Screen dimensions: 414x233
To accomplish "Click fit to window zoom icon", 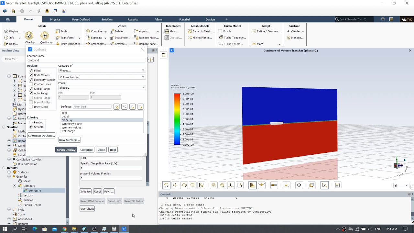I will pyautogui.click(x=213, y=185).
